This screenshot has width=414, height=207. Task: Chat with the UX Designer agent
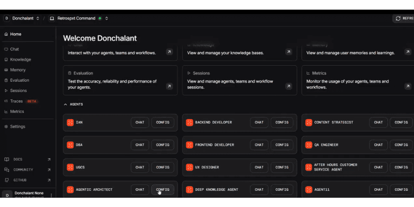[259, 167]
